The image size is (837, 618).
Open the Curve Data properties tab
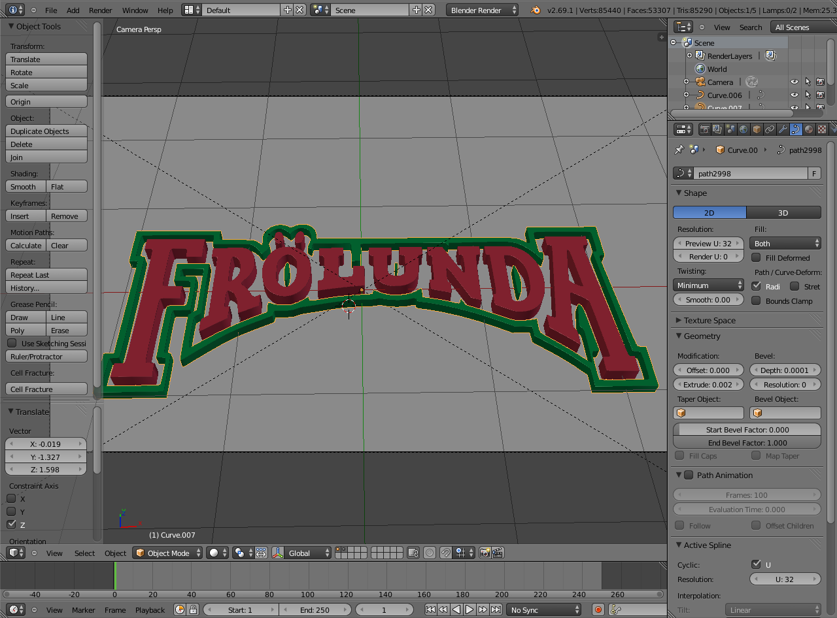pyautogui.click(x=796, y=129)
